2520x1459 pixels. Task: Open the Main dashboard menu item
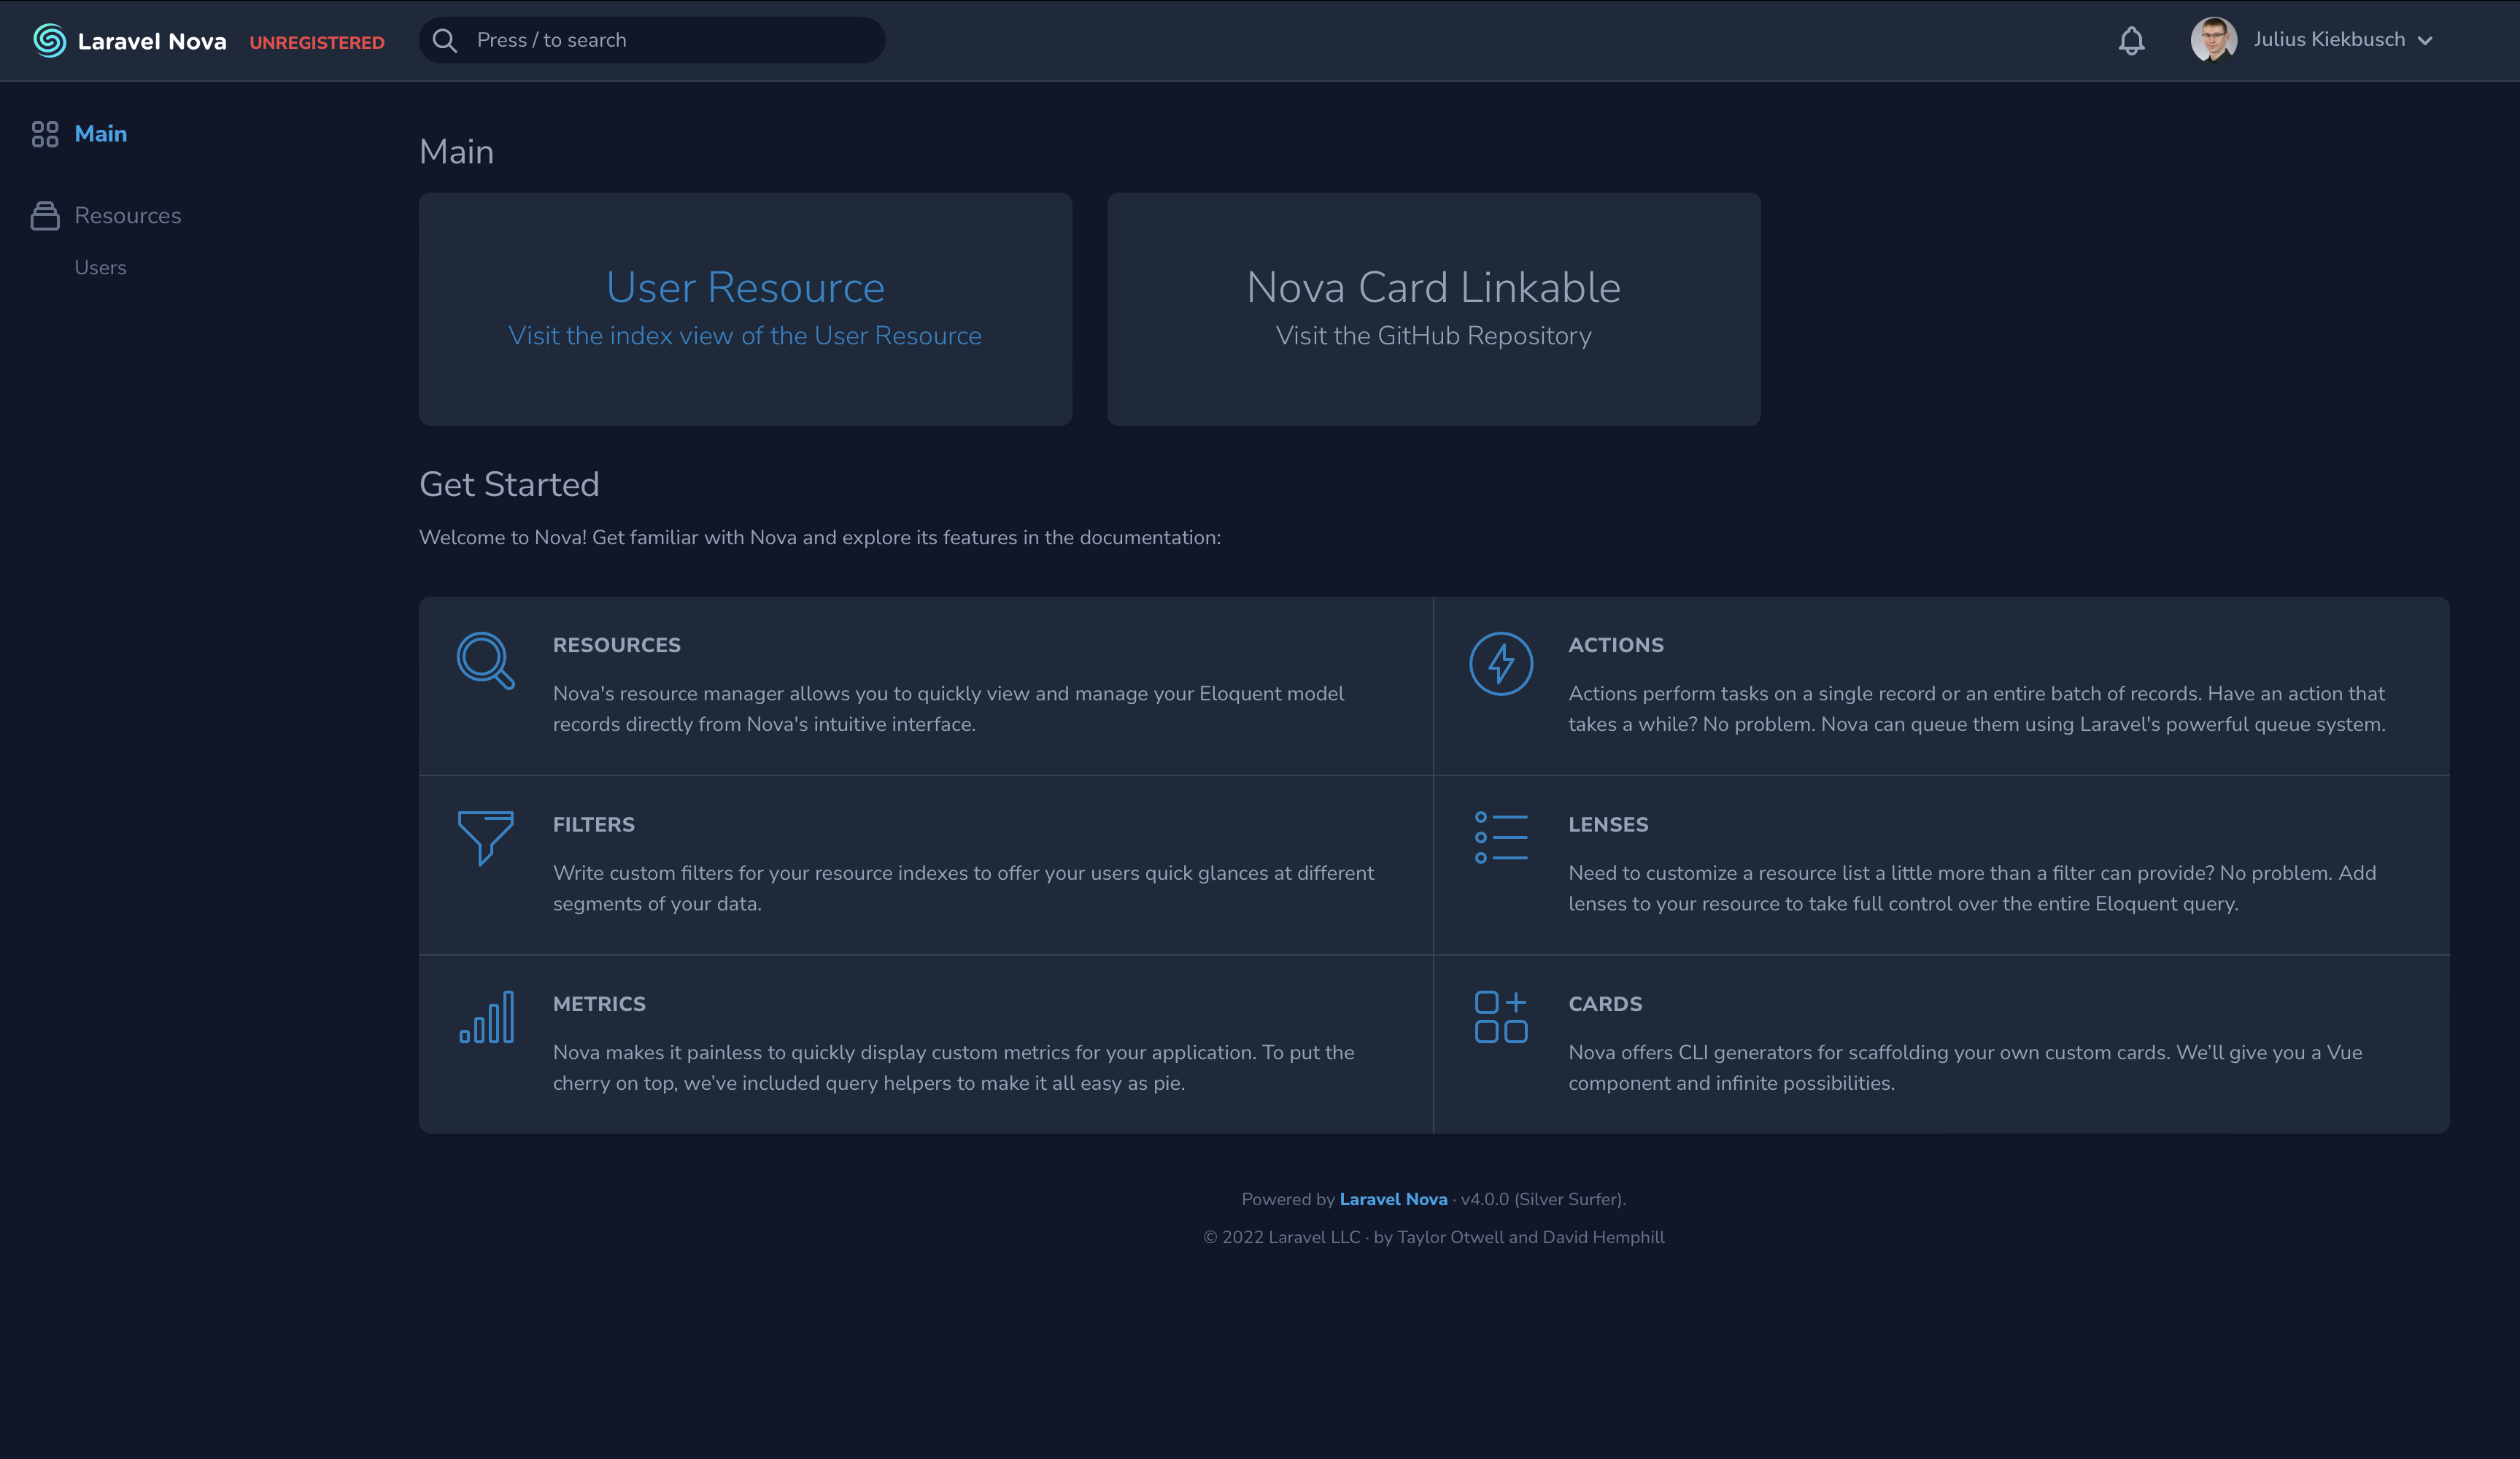point(101,134)
